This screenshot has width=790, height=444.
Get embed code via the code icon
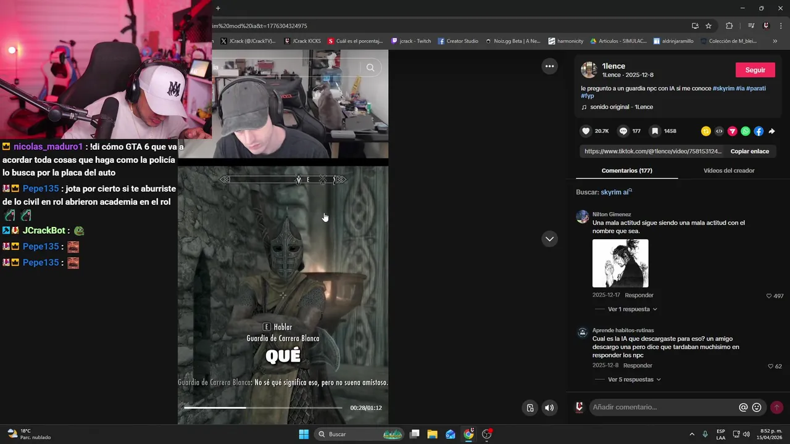tap(719, 131)
